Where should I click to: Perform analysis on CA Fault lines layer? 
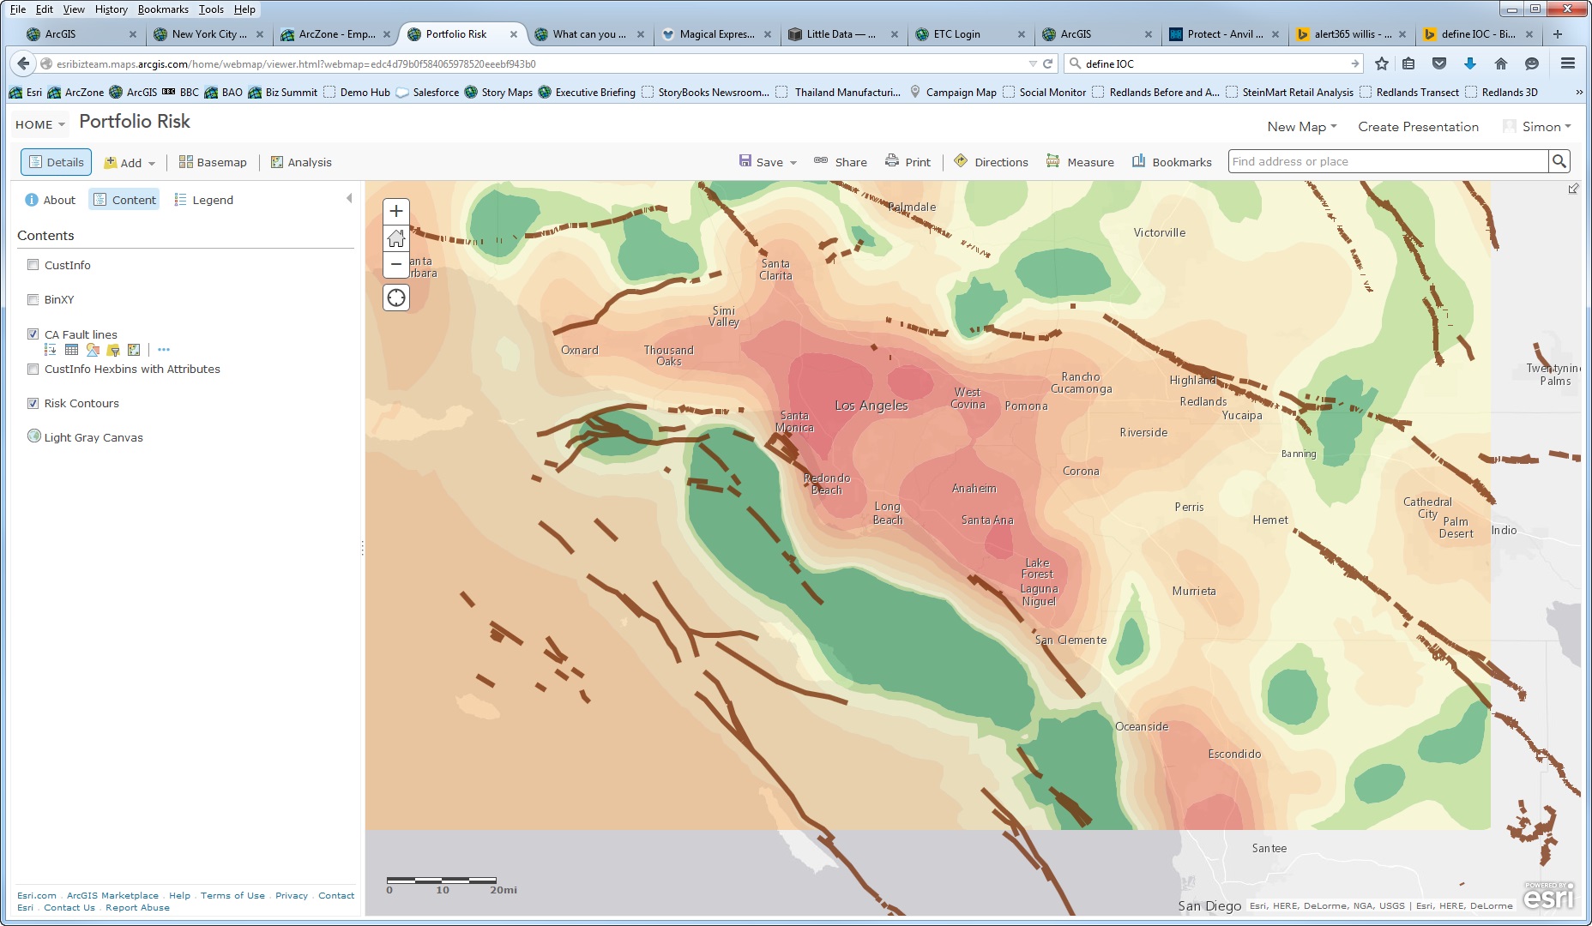click(x=134, y=350)
